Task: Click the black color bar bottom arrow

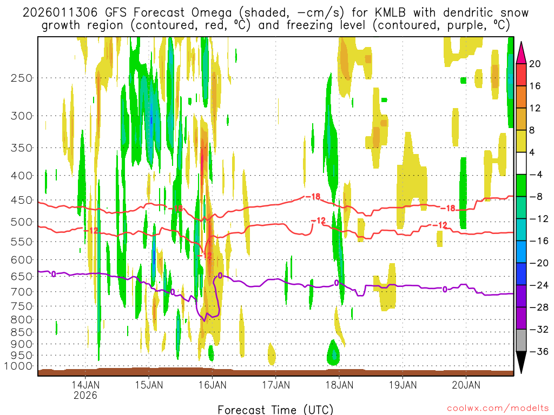Action: point(521,363)
